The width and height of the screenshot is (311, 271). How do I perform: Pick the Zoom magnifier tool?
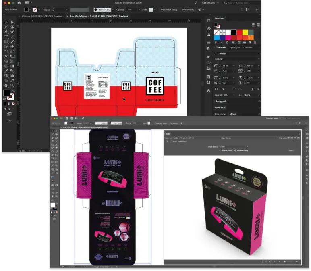point(12,85)
